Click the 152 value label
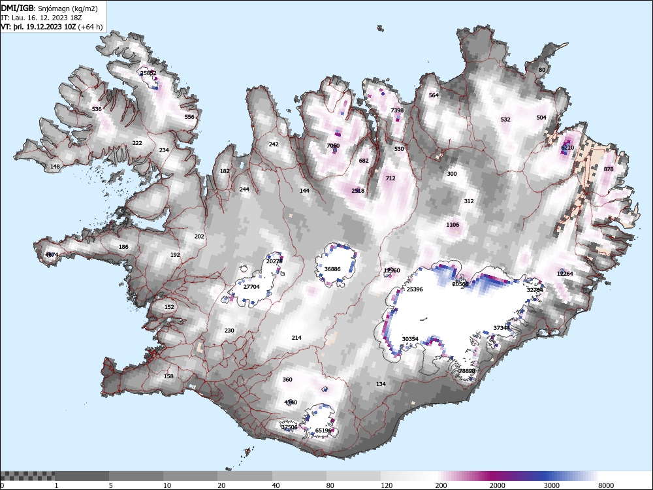653x490 pixels. click(169, 307)
